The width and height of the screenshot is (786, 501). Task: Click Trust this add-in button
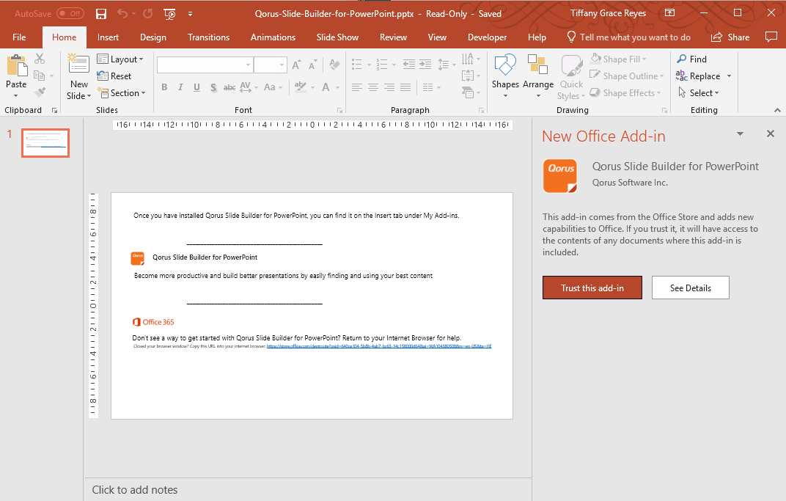[592, 288]
